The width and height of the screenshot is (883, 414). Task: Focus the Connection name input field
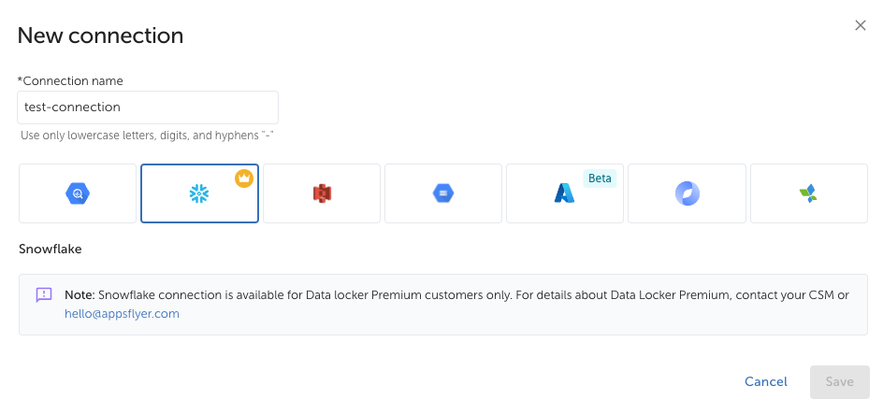click(148, 107)
